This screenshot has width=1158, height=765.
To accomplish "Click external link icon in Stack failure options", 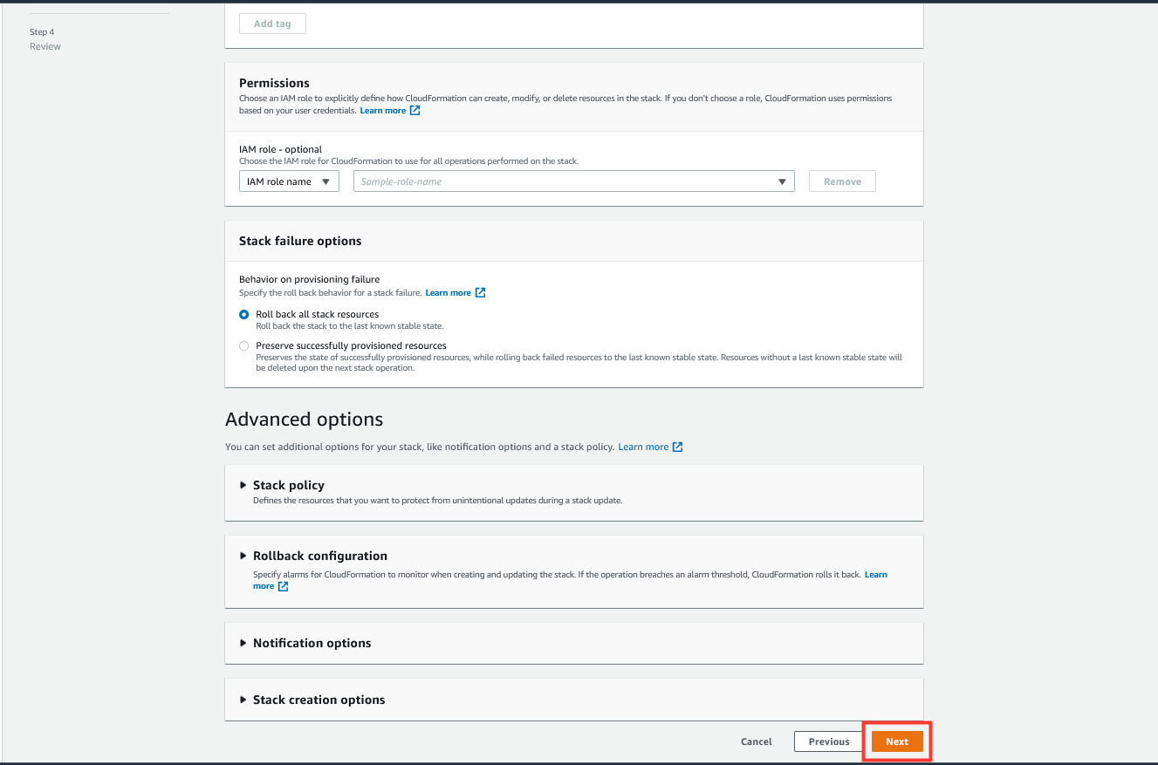I will [481, 293].
